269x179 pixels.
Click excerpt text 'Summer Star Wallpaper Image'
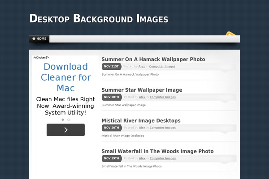[x=124, y=105]
